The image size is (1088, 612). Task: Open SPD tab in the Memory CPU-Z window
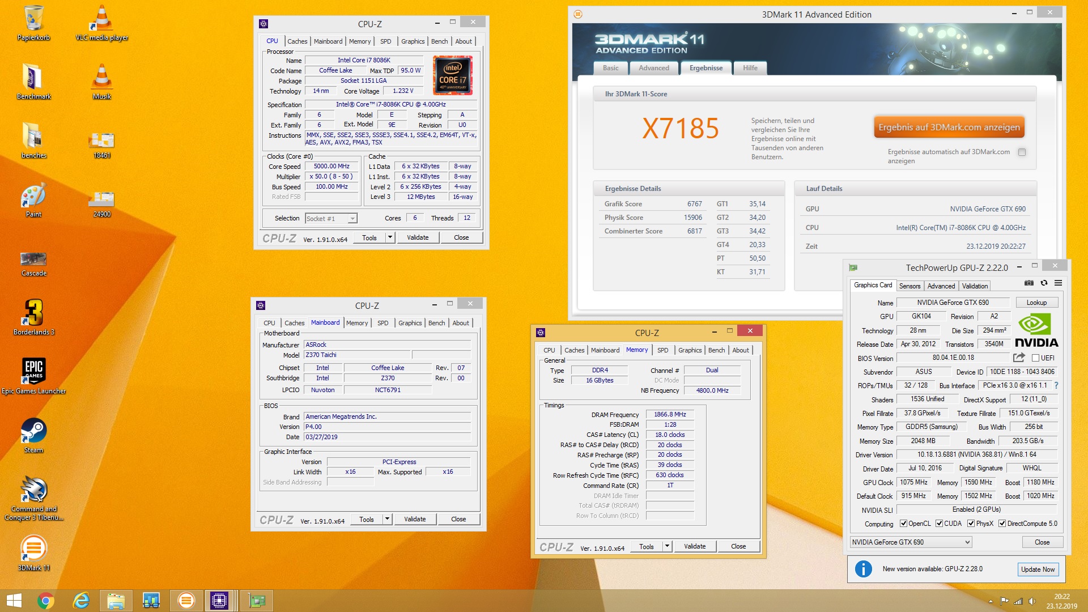[662, 350]
